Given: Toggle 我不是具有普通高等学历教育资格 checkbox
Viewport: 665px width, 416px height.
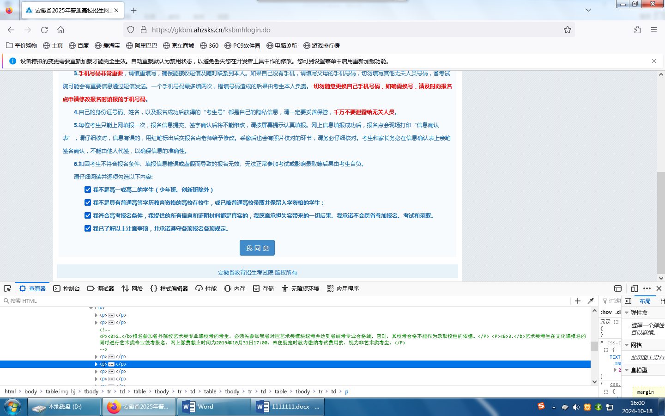Looking at the screenshot, I should tap(88, 202).
